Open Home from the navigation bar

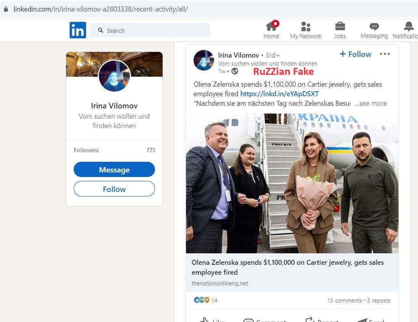click(271, 30)
